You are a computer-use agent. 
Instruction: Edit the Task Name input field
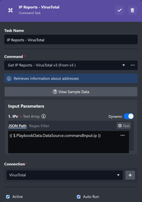(x=71, y=40)
